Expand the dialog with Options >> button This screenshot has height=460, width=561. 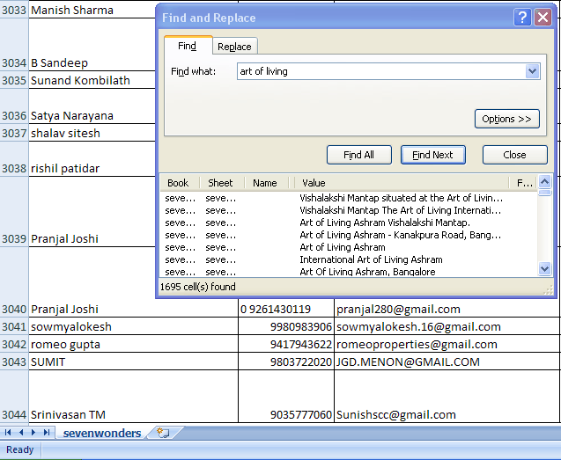tap(506, 119)
